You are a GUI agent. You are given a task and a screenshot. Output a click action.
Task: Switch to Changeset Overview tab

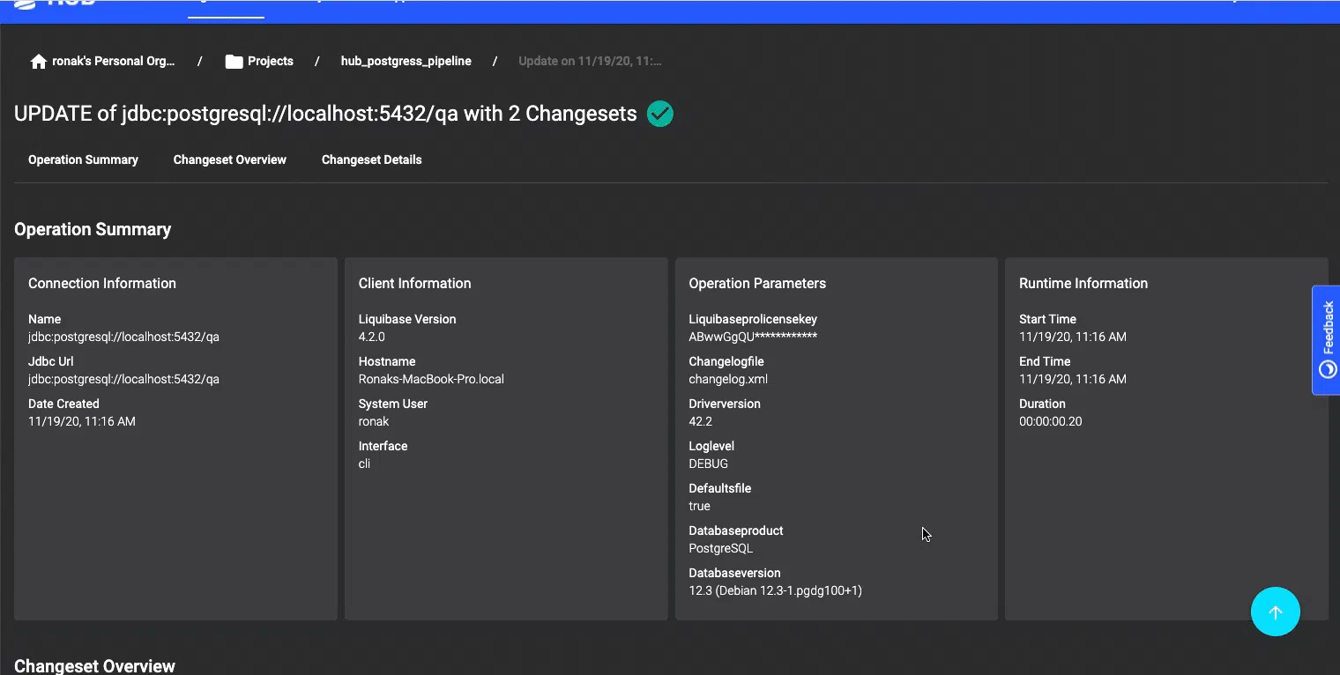pyautogui.click(x=230, y=159)
